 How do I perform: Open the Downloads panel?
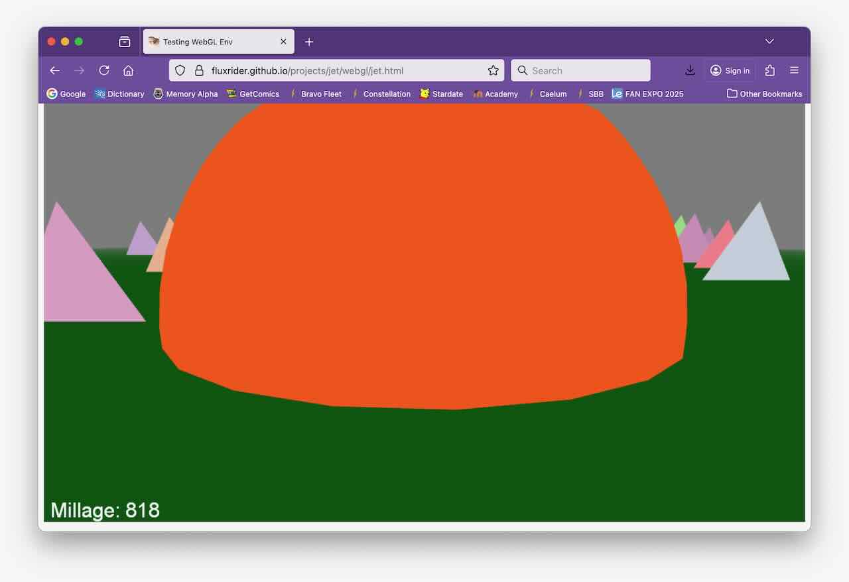point(690,70)
